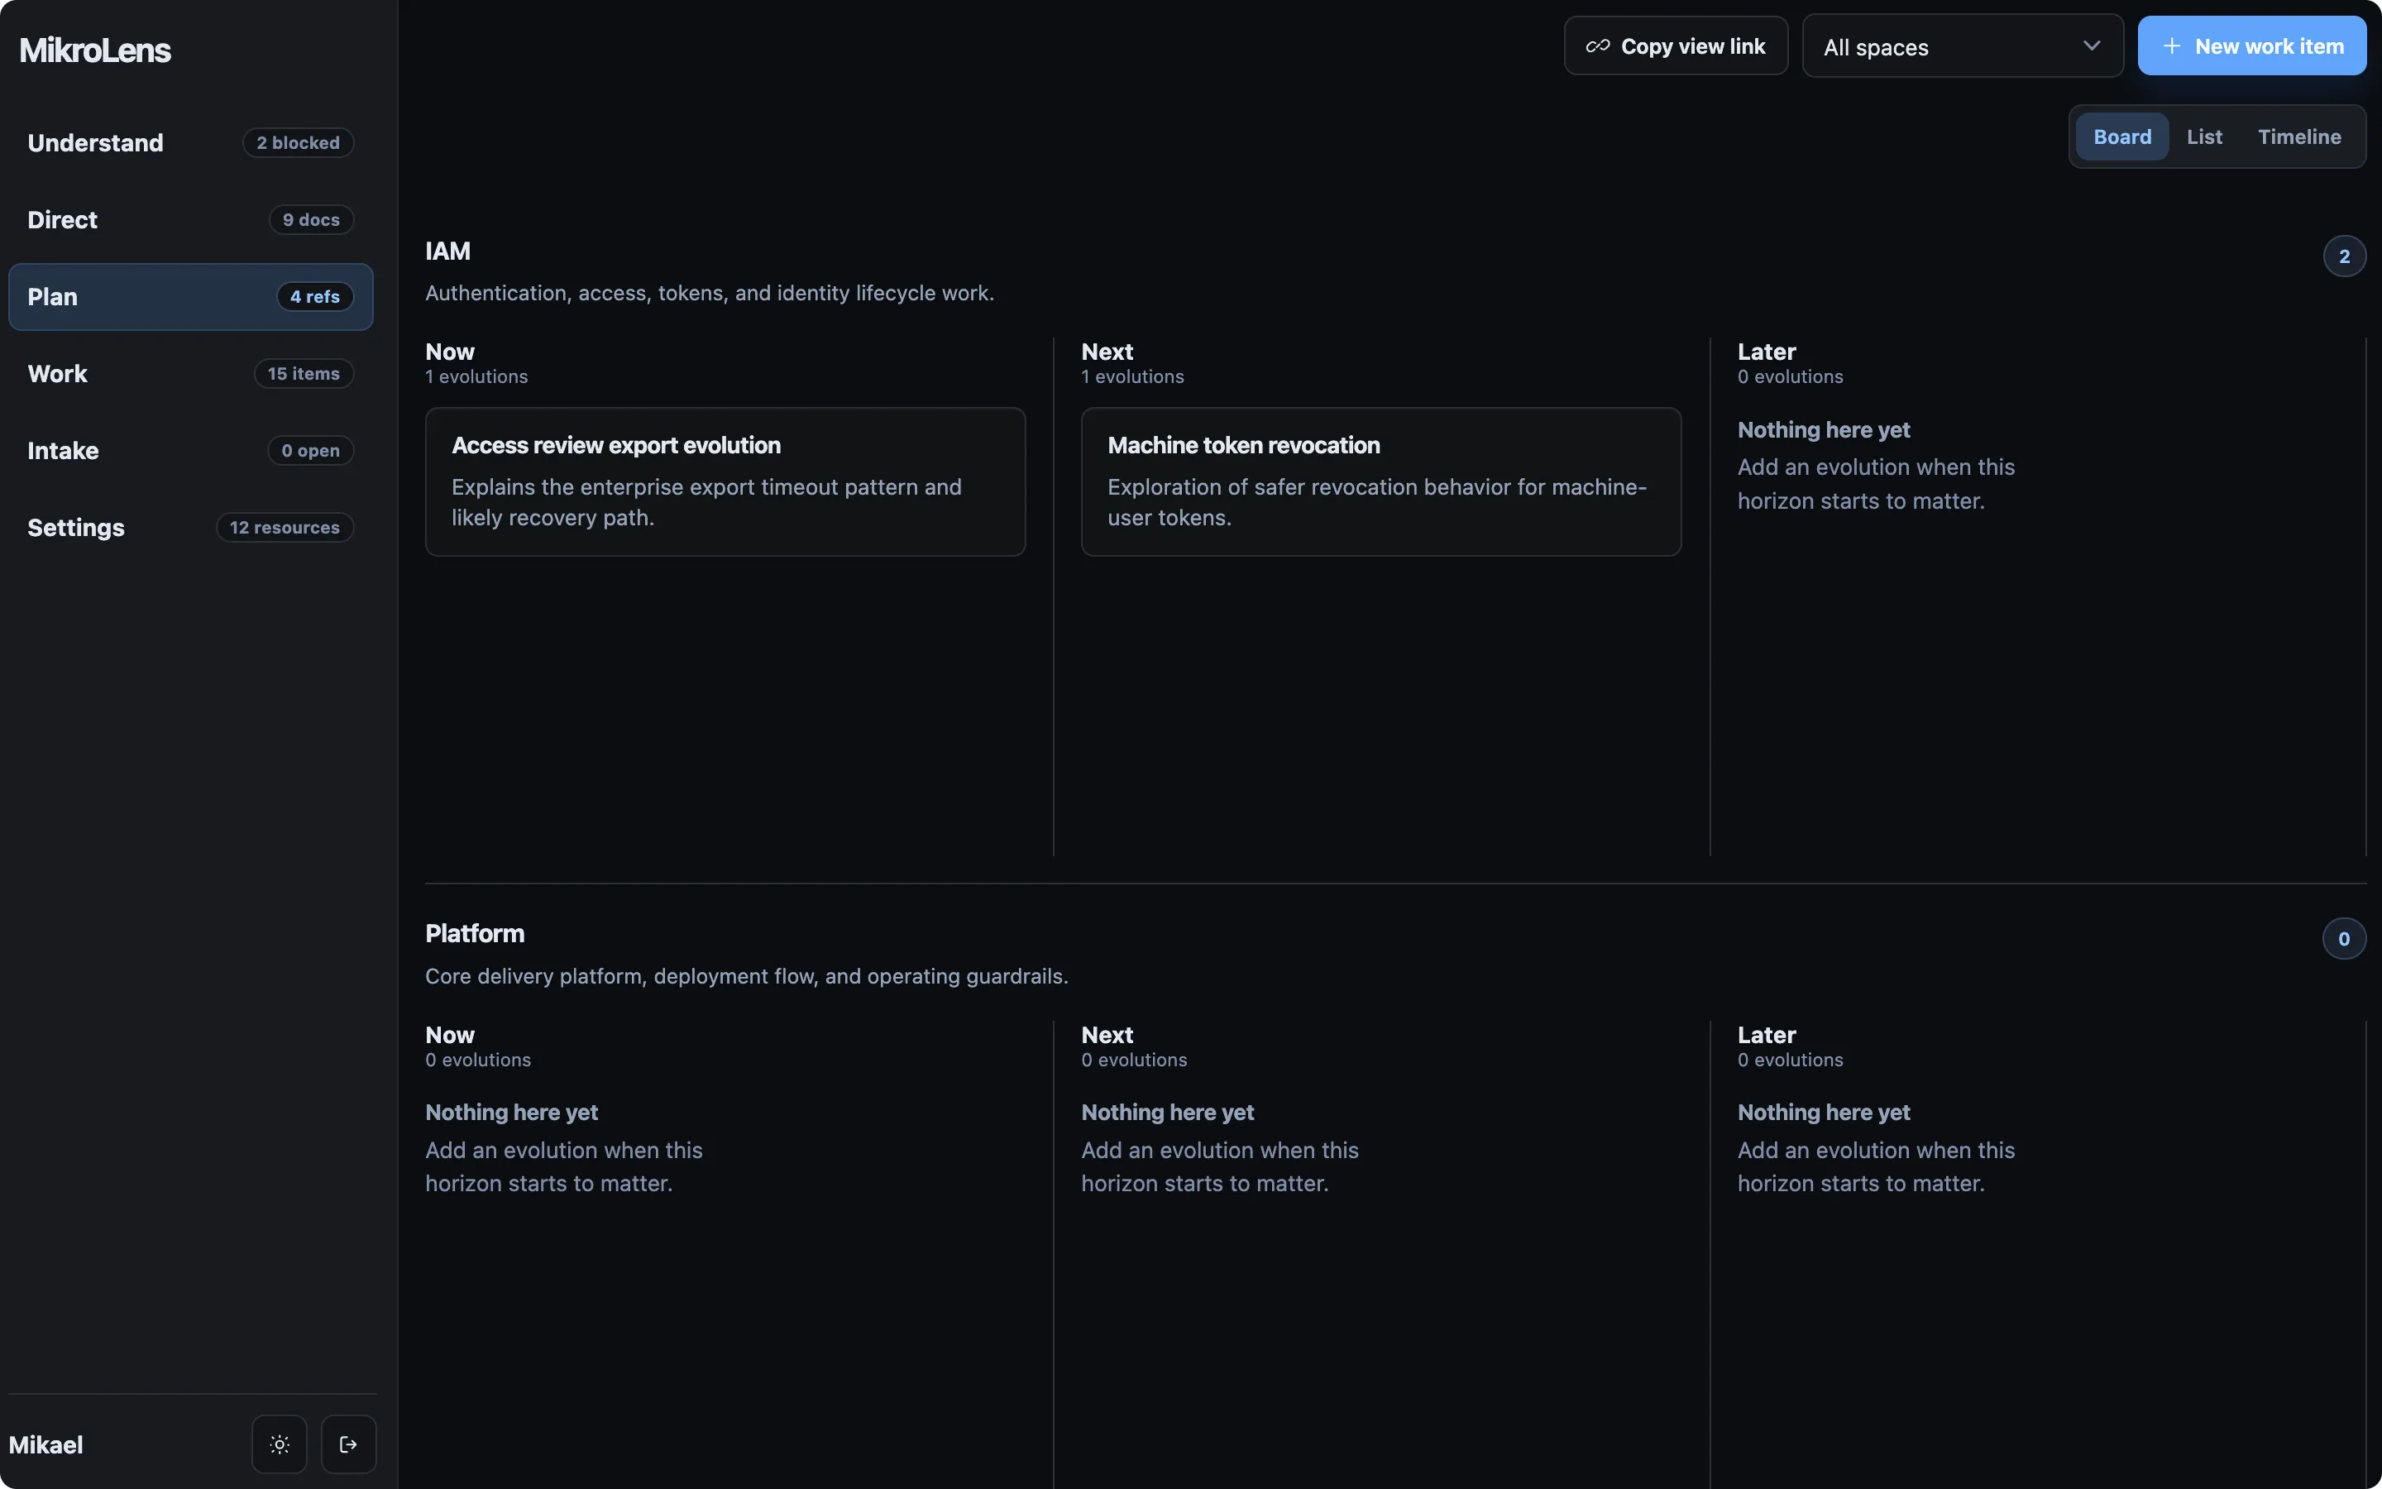Viewport: 2382px width, 1489px height.
Task: Open the Access review export evolution card
Action: pos(725,481)
